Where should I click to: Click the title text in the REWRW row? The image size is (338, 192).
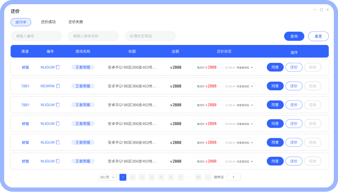pyautogui.click(x=132, y=86)
